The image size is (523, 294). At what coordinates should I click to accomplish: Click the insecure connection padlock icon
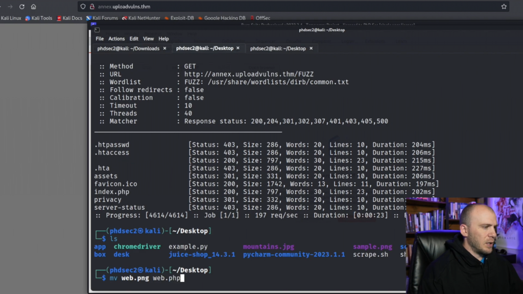(92, 7)
